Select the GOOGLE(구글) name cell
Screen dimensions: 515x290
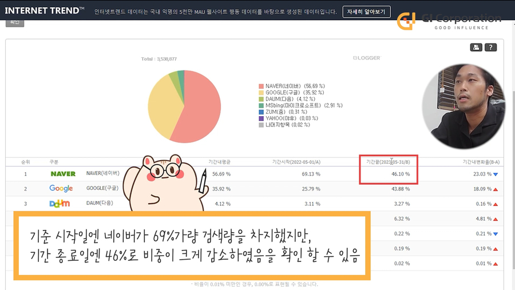(x=102, y=188)
